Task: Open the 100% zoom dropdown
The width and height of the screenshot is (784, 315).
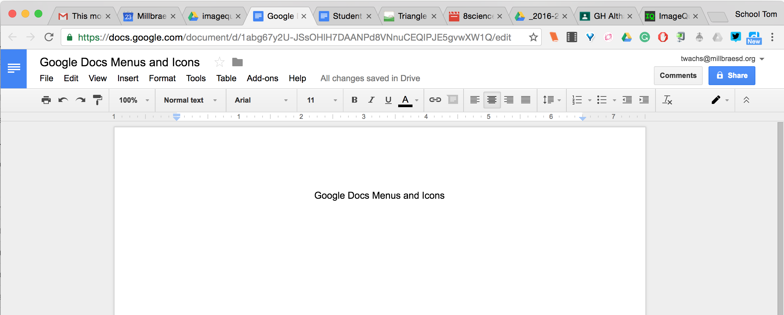Action: [x=133, y=100]
